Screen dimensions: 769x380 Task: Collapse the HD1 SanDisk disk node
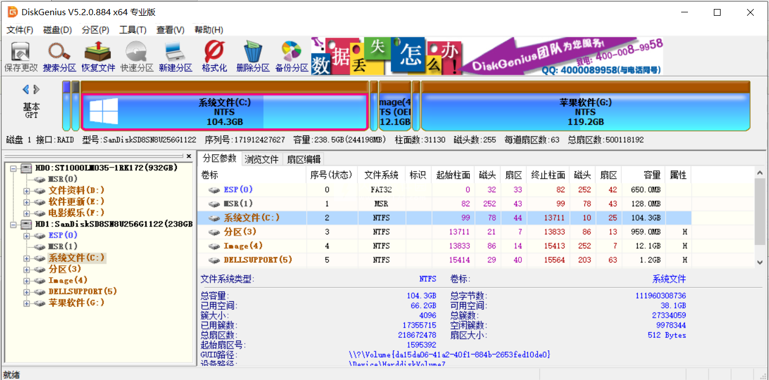(x=13, y=224)
